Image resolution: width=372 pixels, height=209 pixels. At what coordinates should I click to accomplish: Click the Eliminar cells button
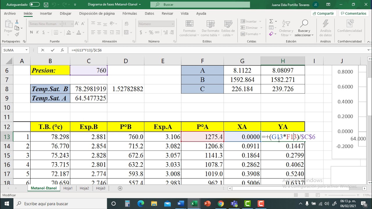click(x=251, y=28)
